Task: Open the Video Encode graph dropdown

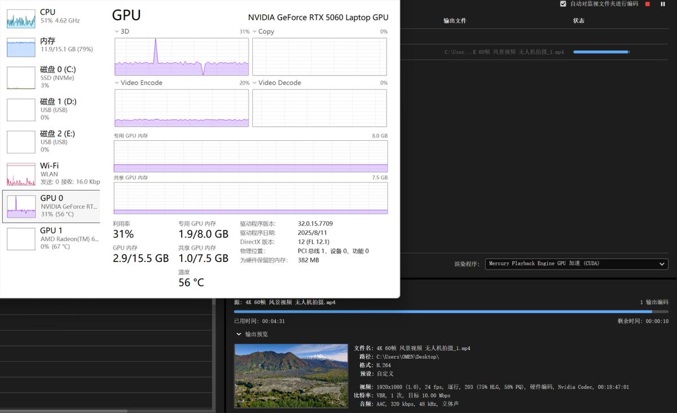Action: (x=117, y=83)
